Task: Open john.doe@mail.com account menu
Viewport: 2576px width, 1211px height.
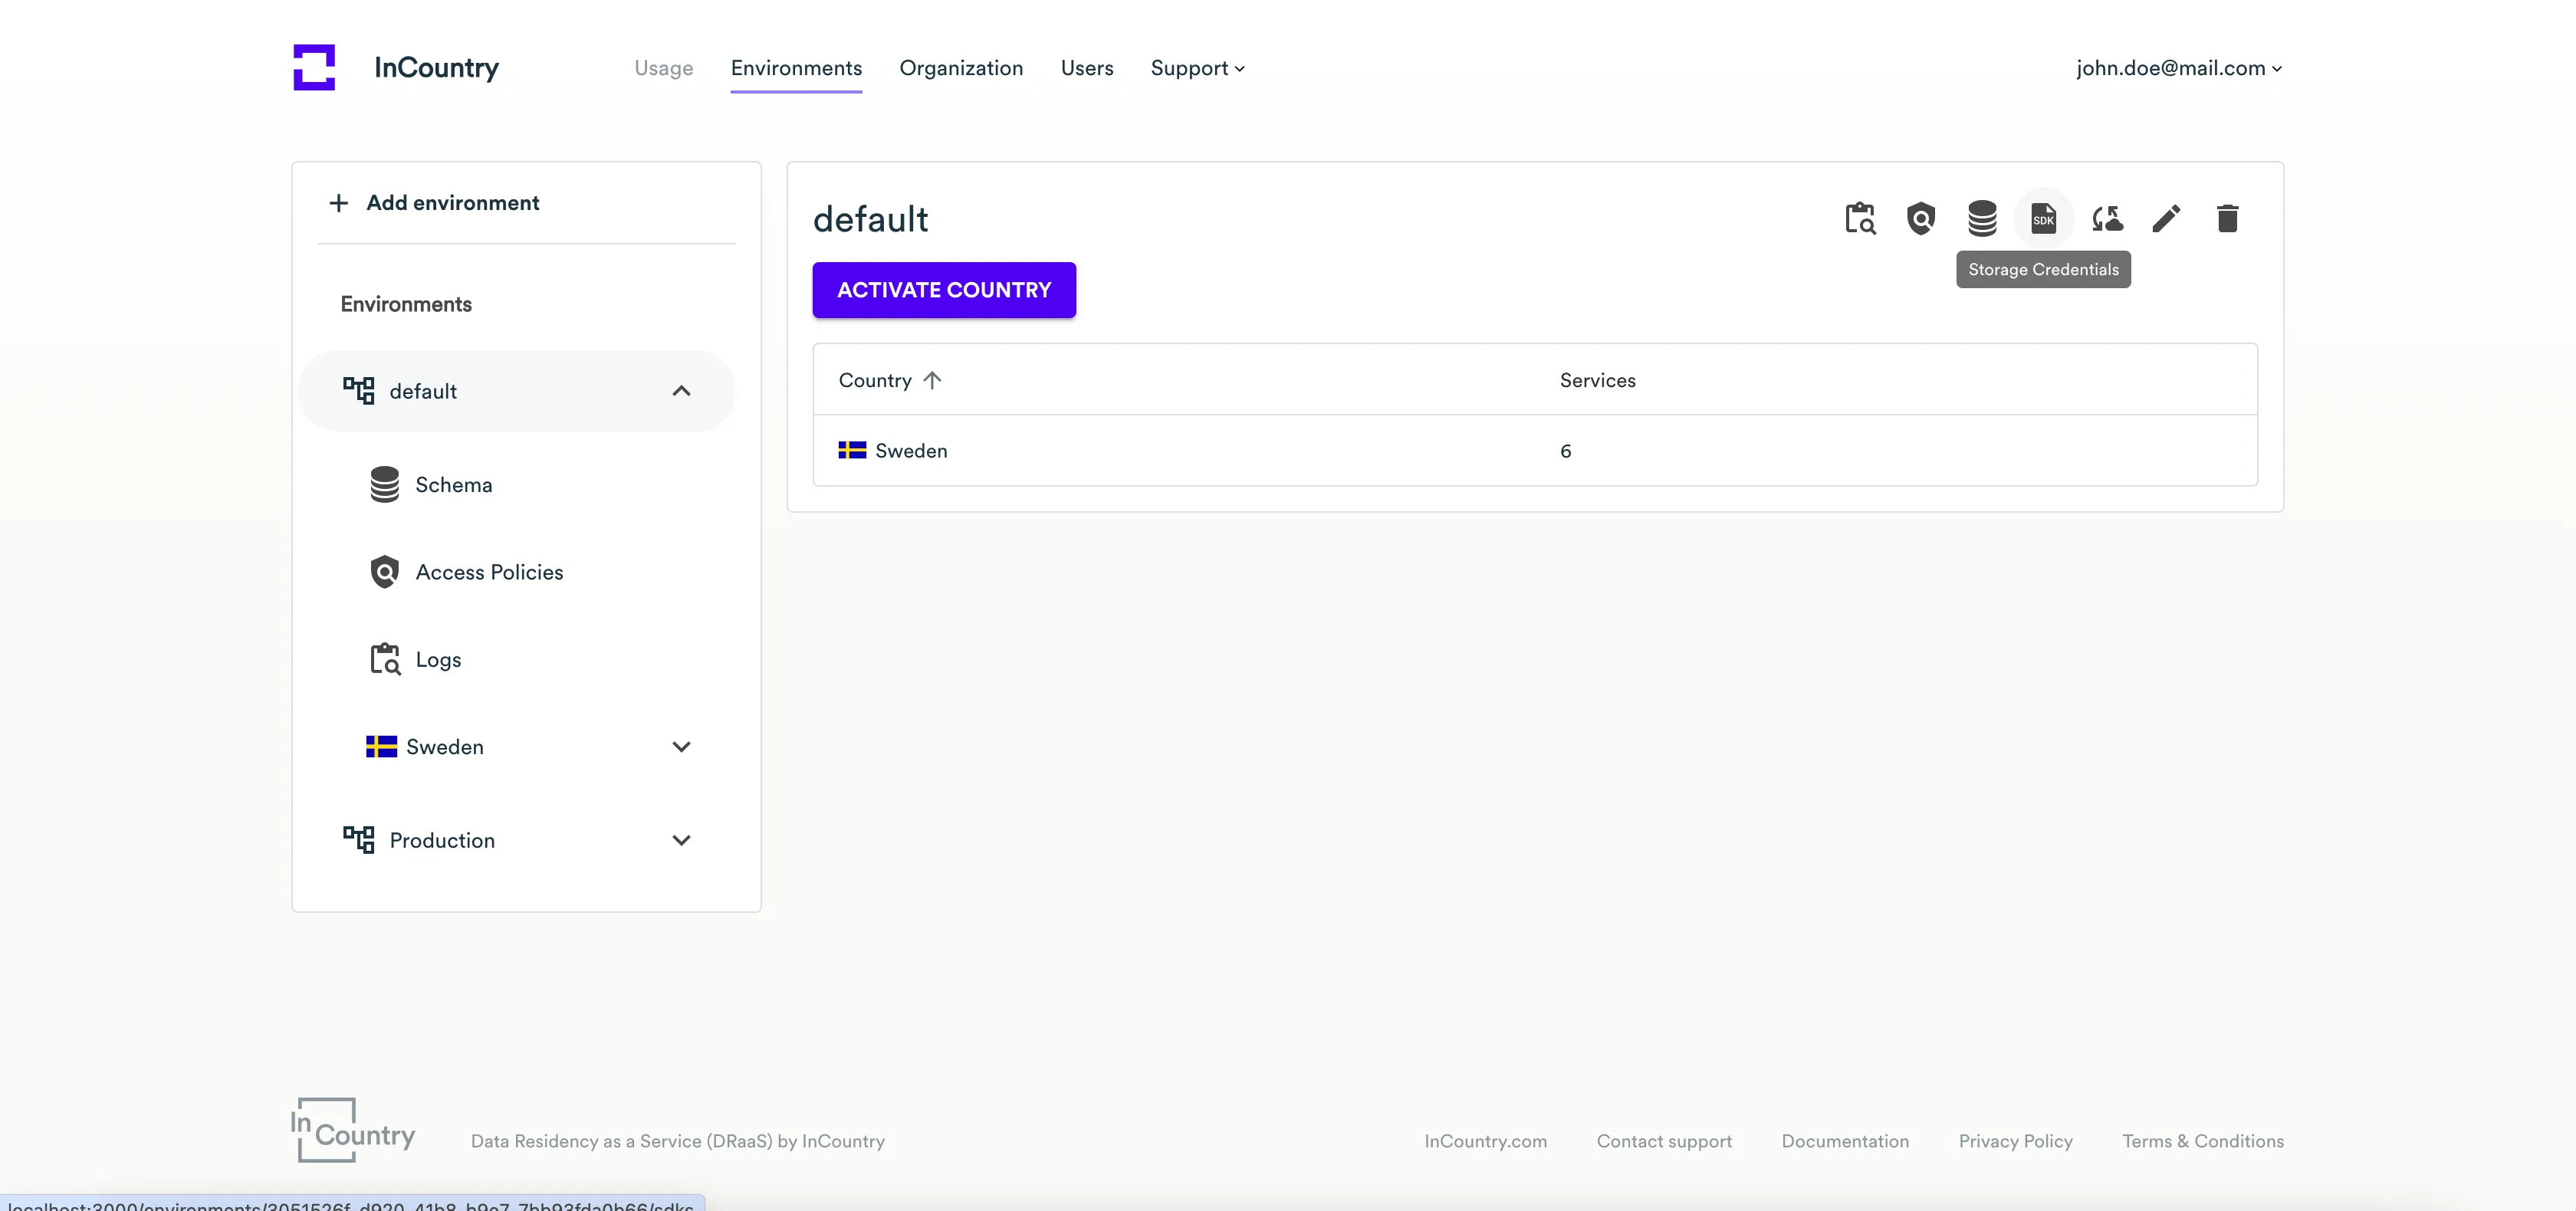Action: (x=2178, y=68)
